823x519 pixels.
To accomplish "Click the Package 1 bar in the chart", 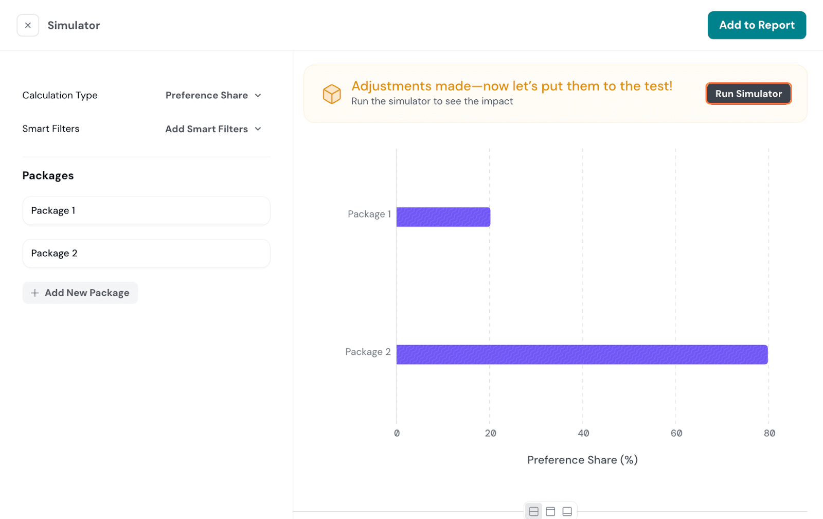I will (443, 217).
